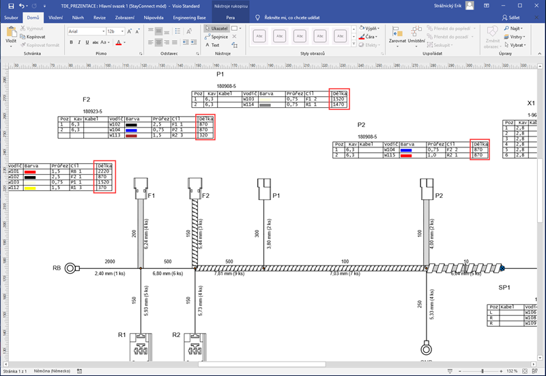Switch to the Vložení ribbon tab
This screenshot has height=376, width=546.
(x=56, y=16)
